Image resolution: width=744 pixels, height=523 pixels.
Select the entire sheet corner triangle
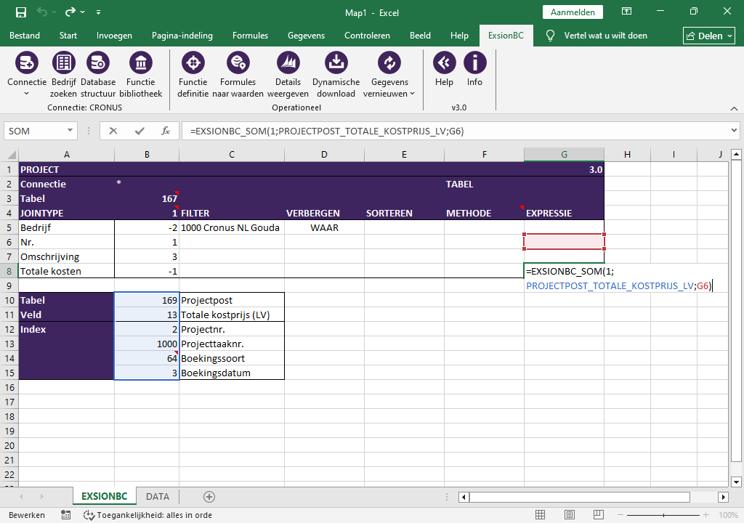pyautogui.click(x=10, y=155)
